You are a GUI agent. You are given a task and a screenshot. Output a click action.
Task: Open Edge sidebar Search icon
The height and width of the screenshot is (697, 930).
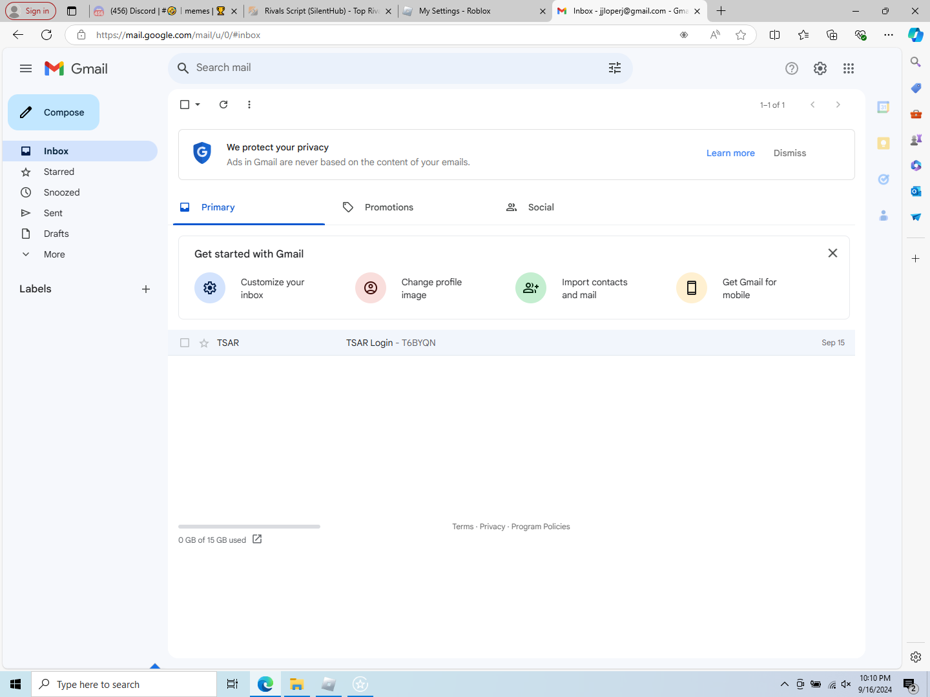916,62
